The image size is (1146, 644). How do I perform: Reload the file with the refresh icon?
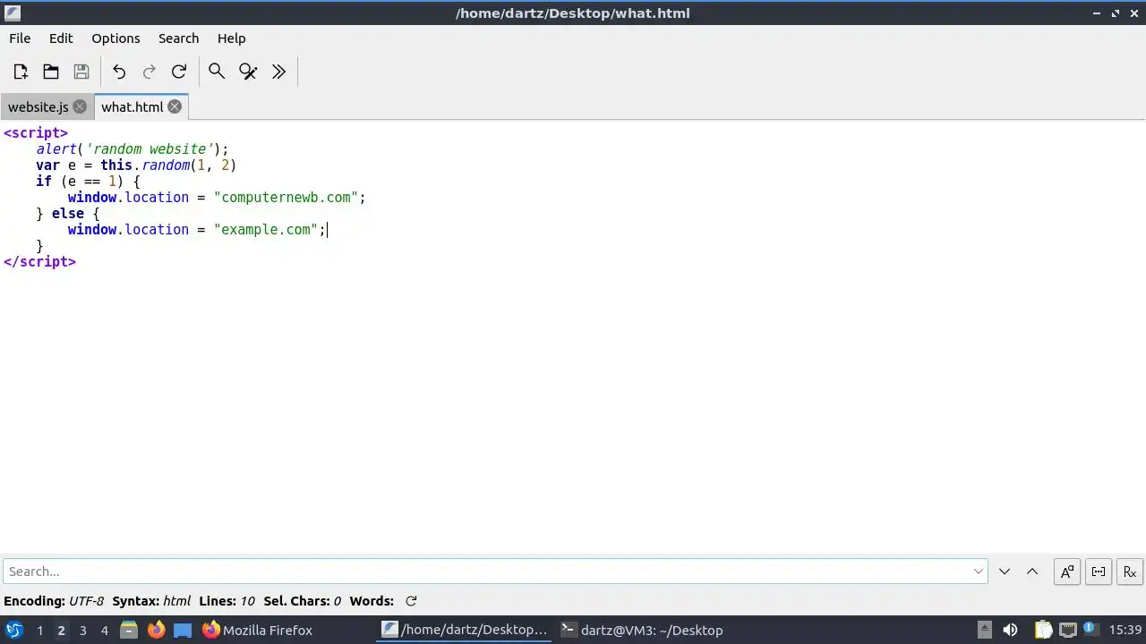coord(179,72)
